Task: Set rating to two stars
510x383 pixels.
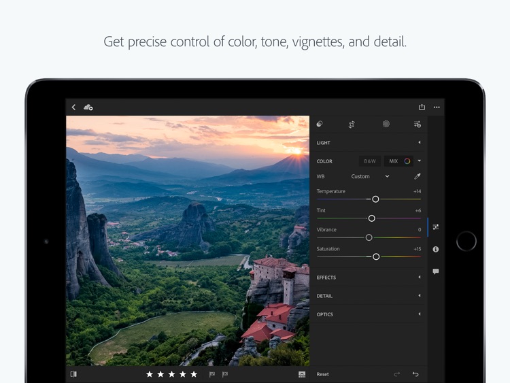Action: pos(160,374)
